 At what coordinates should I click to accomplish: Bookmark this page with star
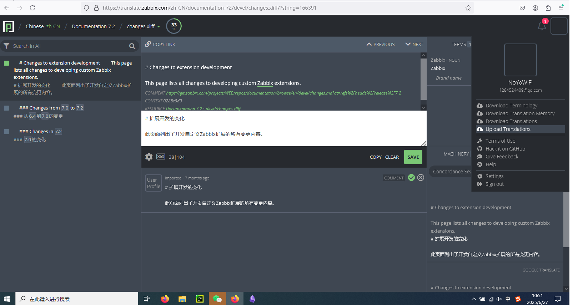click(x=468, y=8)
